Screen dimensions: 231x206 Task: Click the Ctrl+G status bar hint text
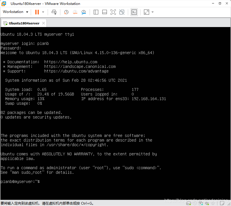pos(47,203)
